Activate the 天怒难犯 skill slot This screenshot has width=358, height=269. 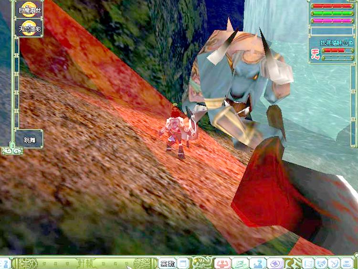coord(29,28)
